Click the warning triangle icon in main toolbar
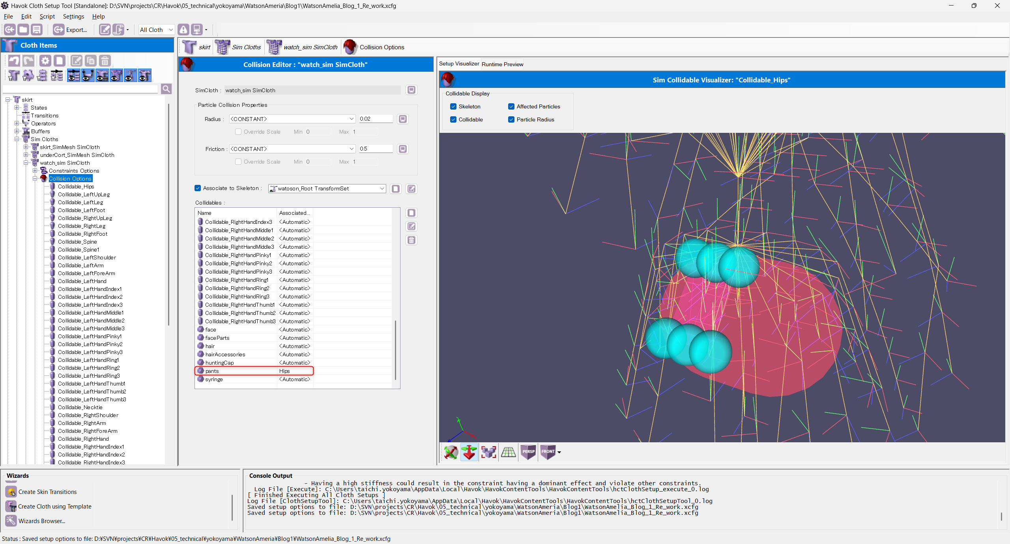Viewport: 1010px width, 544px height. click(x=183, y=30)
